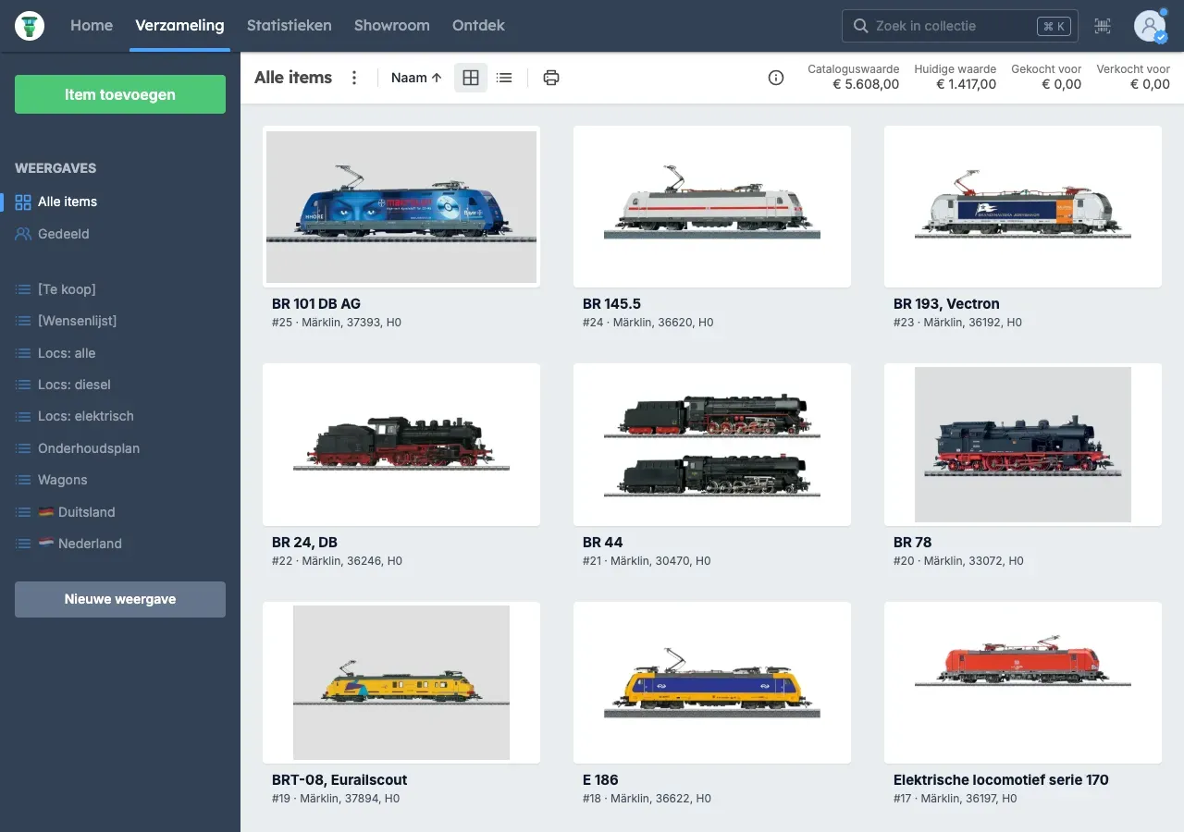Show the info icon for values
The height and width of the screenshot is (832, 1184).
[x=776, y=78]
